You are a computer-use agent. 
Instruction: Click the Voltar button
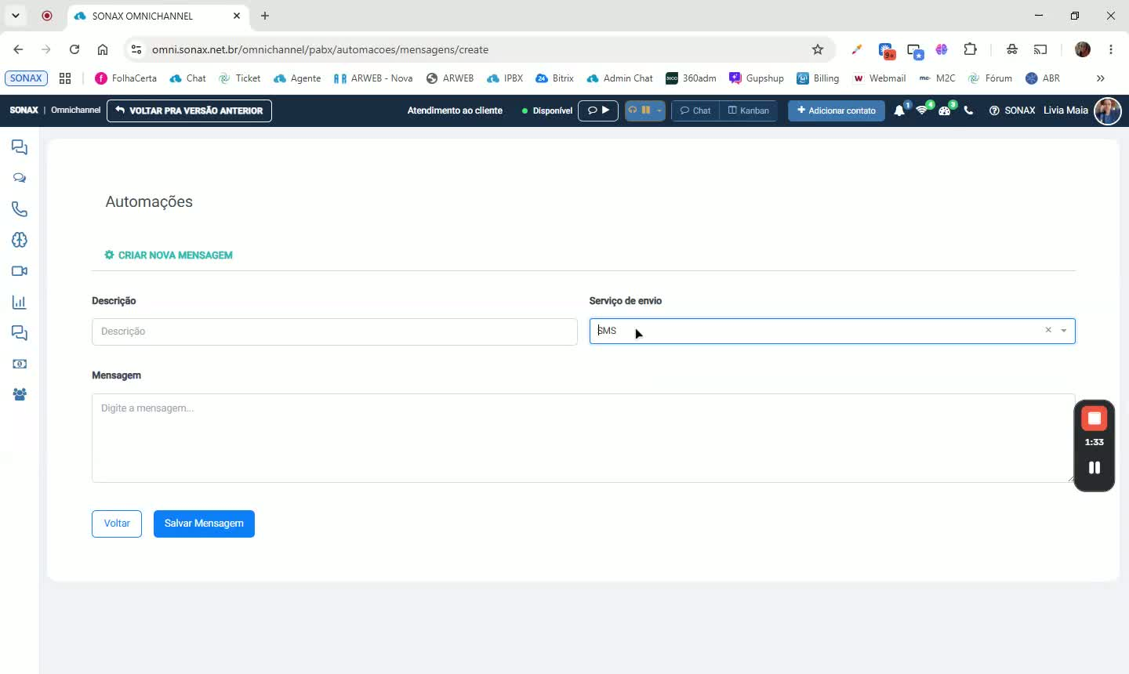point(117,524)
